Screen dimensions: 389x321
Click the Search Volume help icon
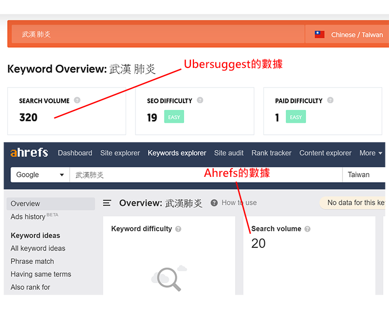(77, 100)
